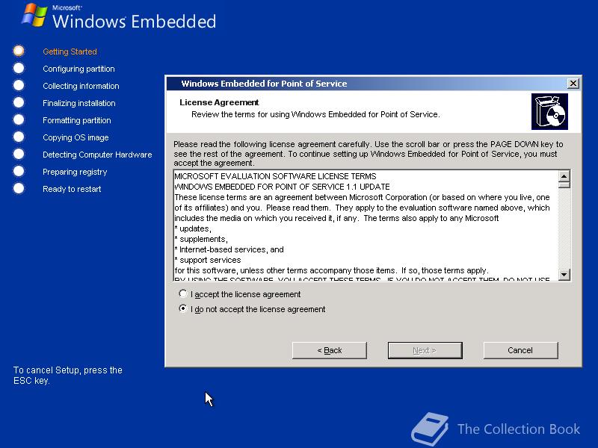Click the setup box and CD icon
The image size is (598, 448).
(549, 111)
